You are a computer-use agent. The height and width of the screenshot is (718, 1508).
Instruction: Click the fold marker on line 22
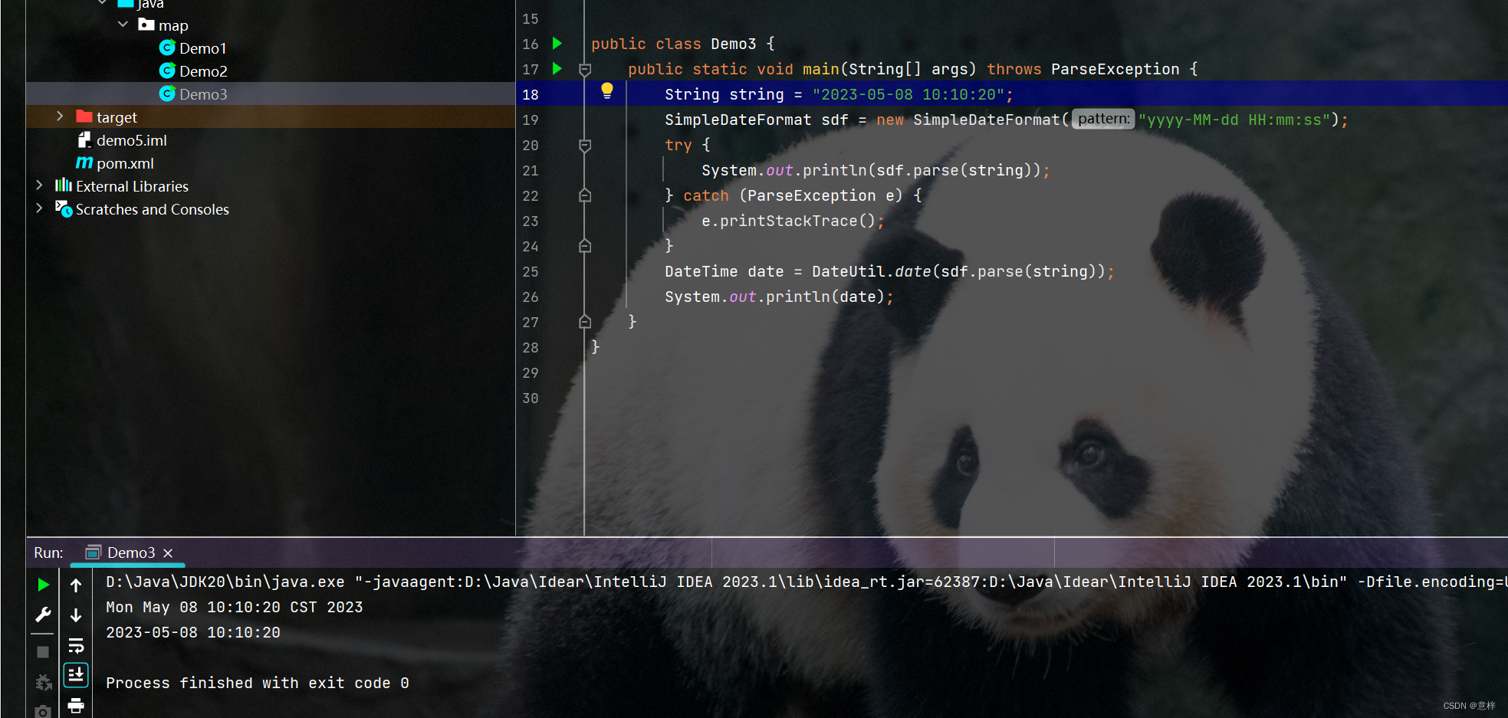(585, 195)
